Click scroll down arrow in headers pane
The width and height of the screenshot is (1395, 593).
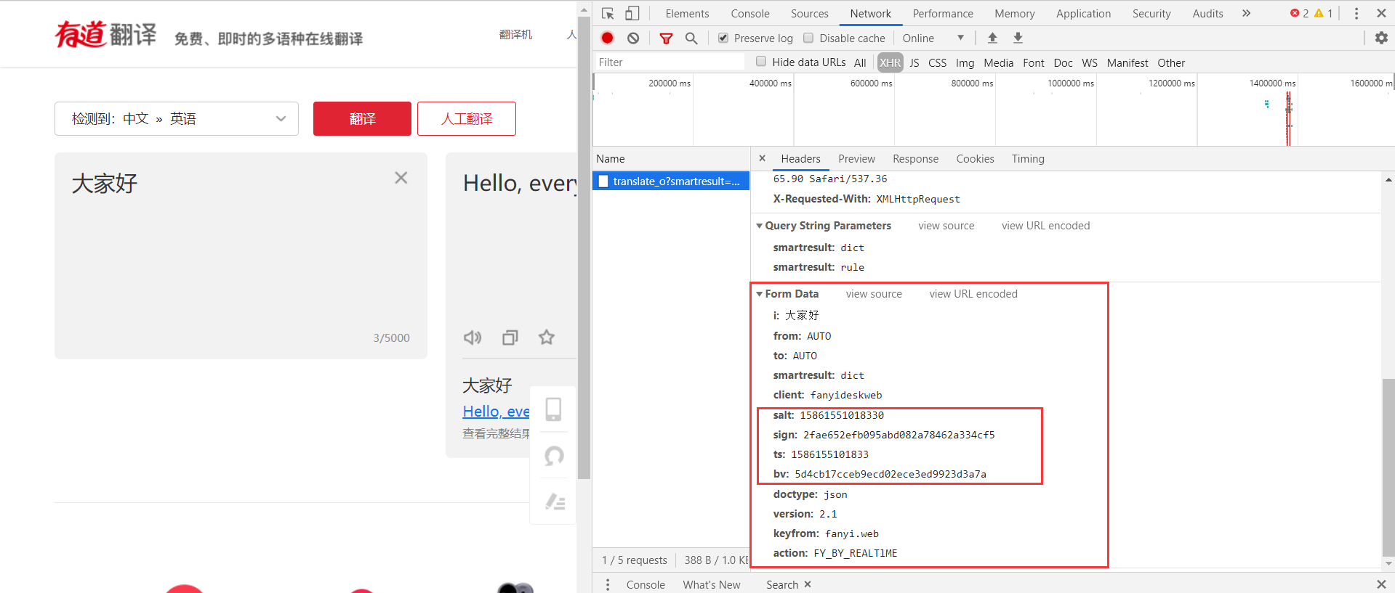coord(1388,563)
